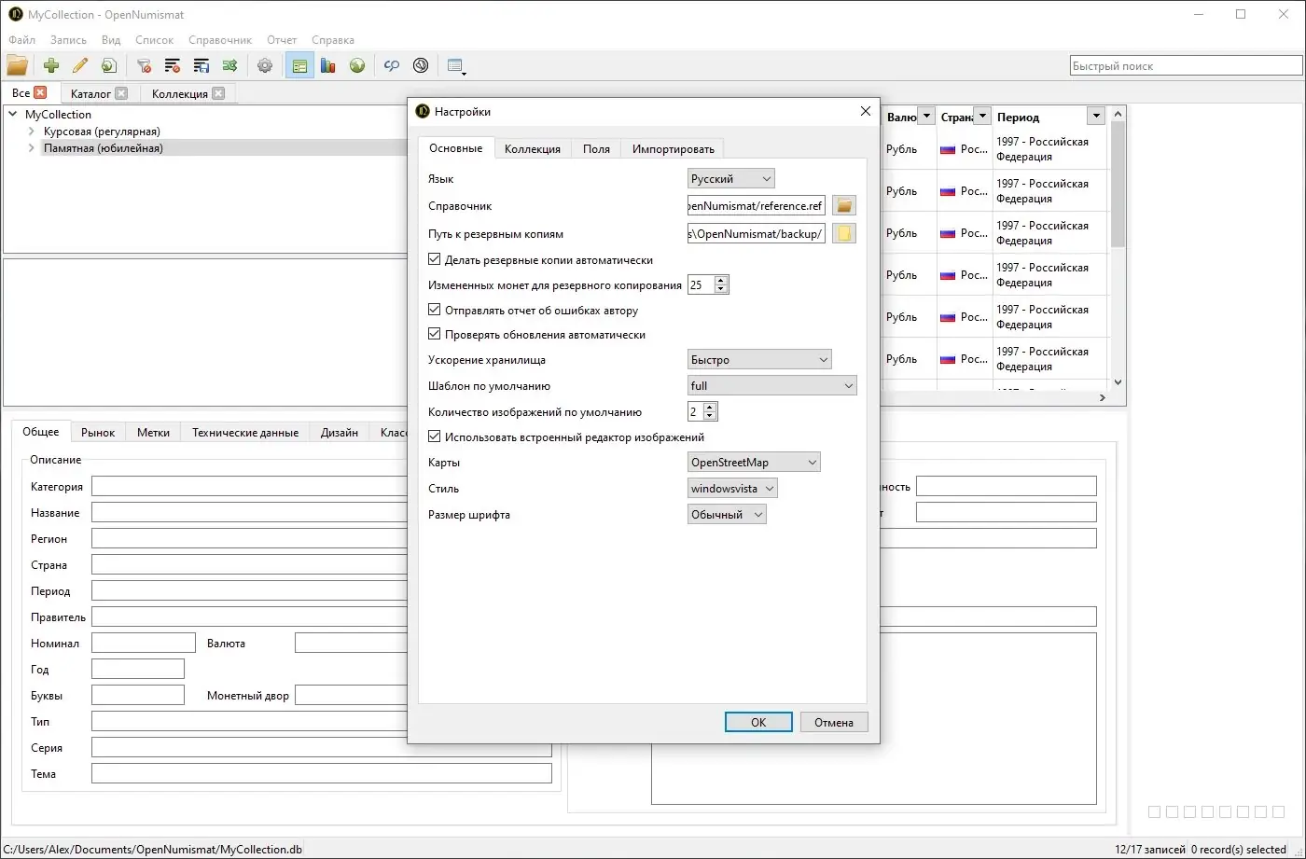This screenshot has width=1306, height=859.
Task: Click the 'Тема' input field
Action: (x=322, y=773)
